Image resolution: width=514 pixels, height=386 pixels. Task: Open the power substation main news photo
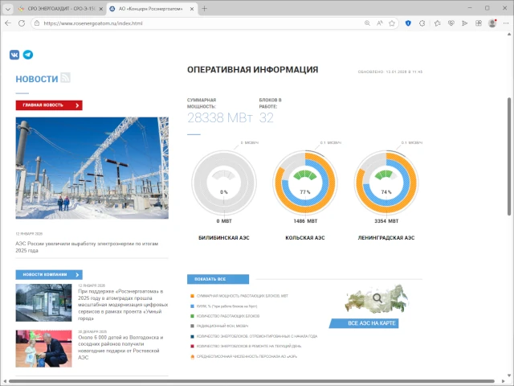92,168
